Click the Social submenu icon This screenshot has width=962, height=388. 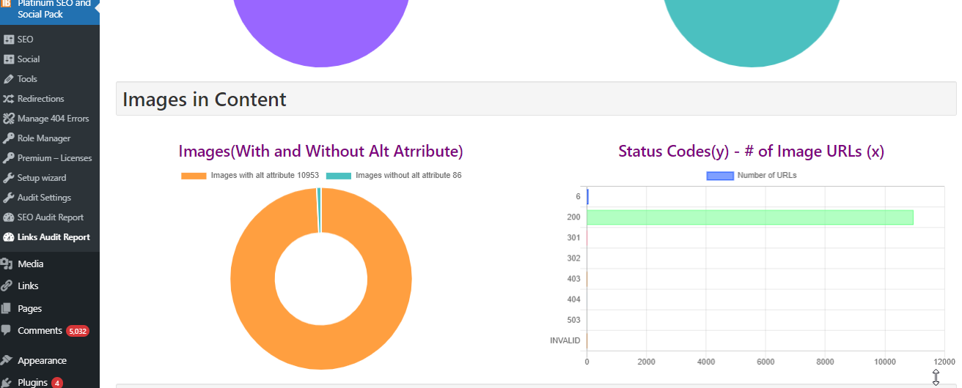click(x=9, y=59)
